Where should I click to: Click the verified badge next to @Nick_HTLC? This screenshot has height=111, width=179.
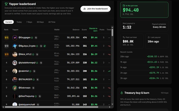(33, 54)
